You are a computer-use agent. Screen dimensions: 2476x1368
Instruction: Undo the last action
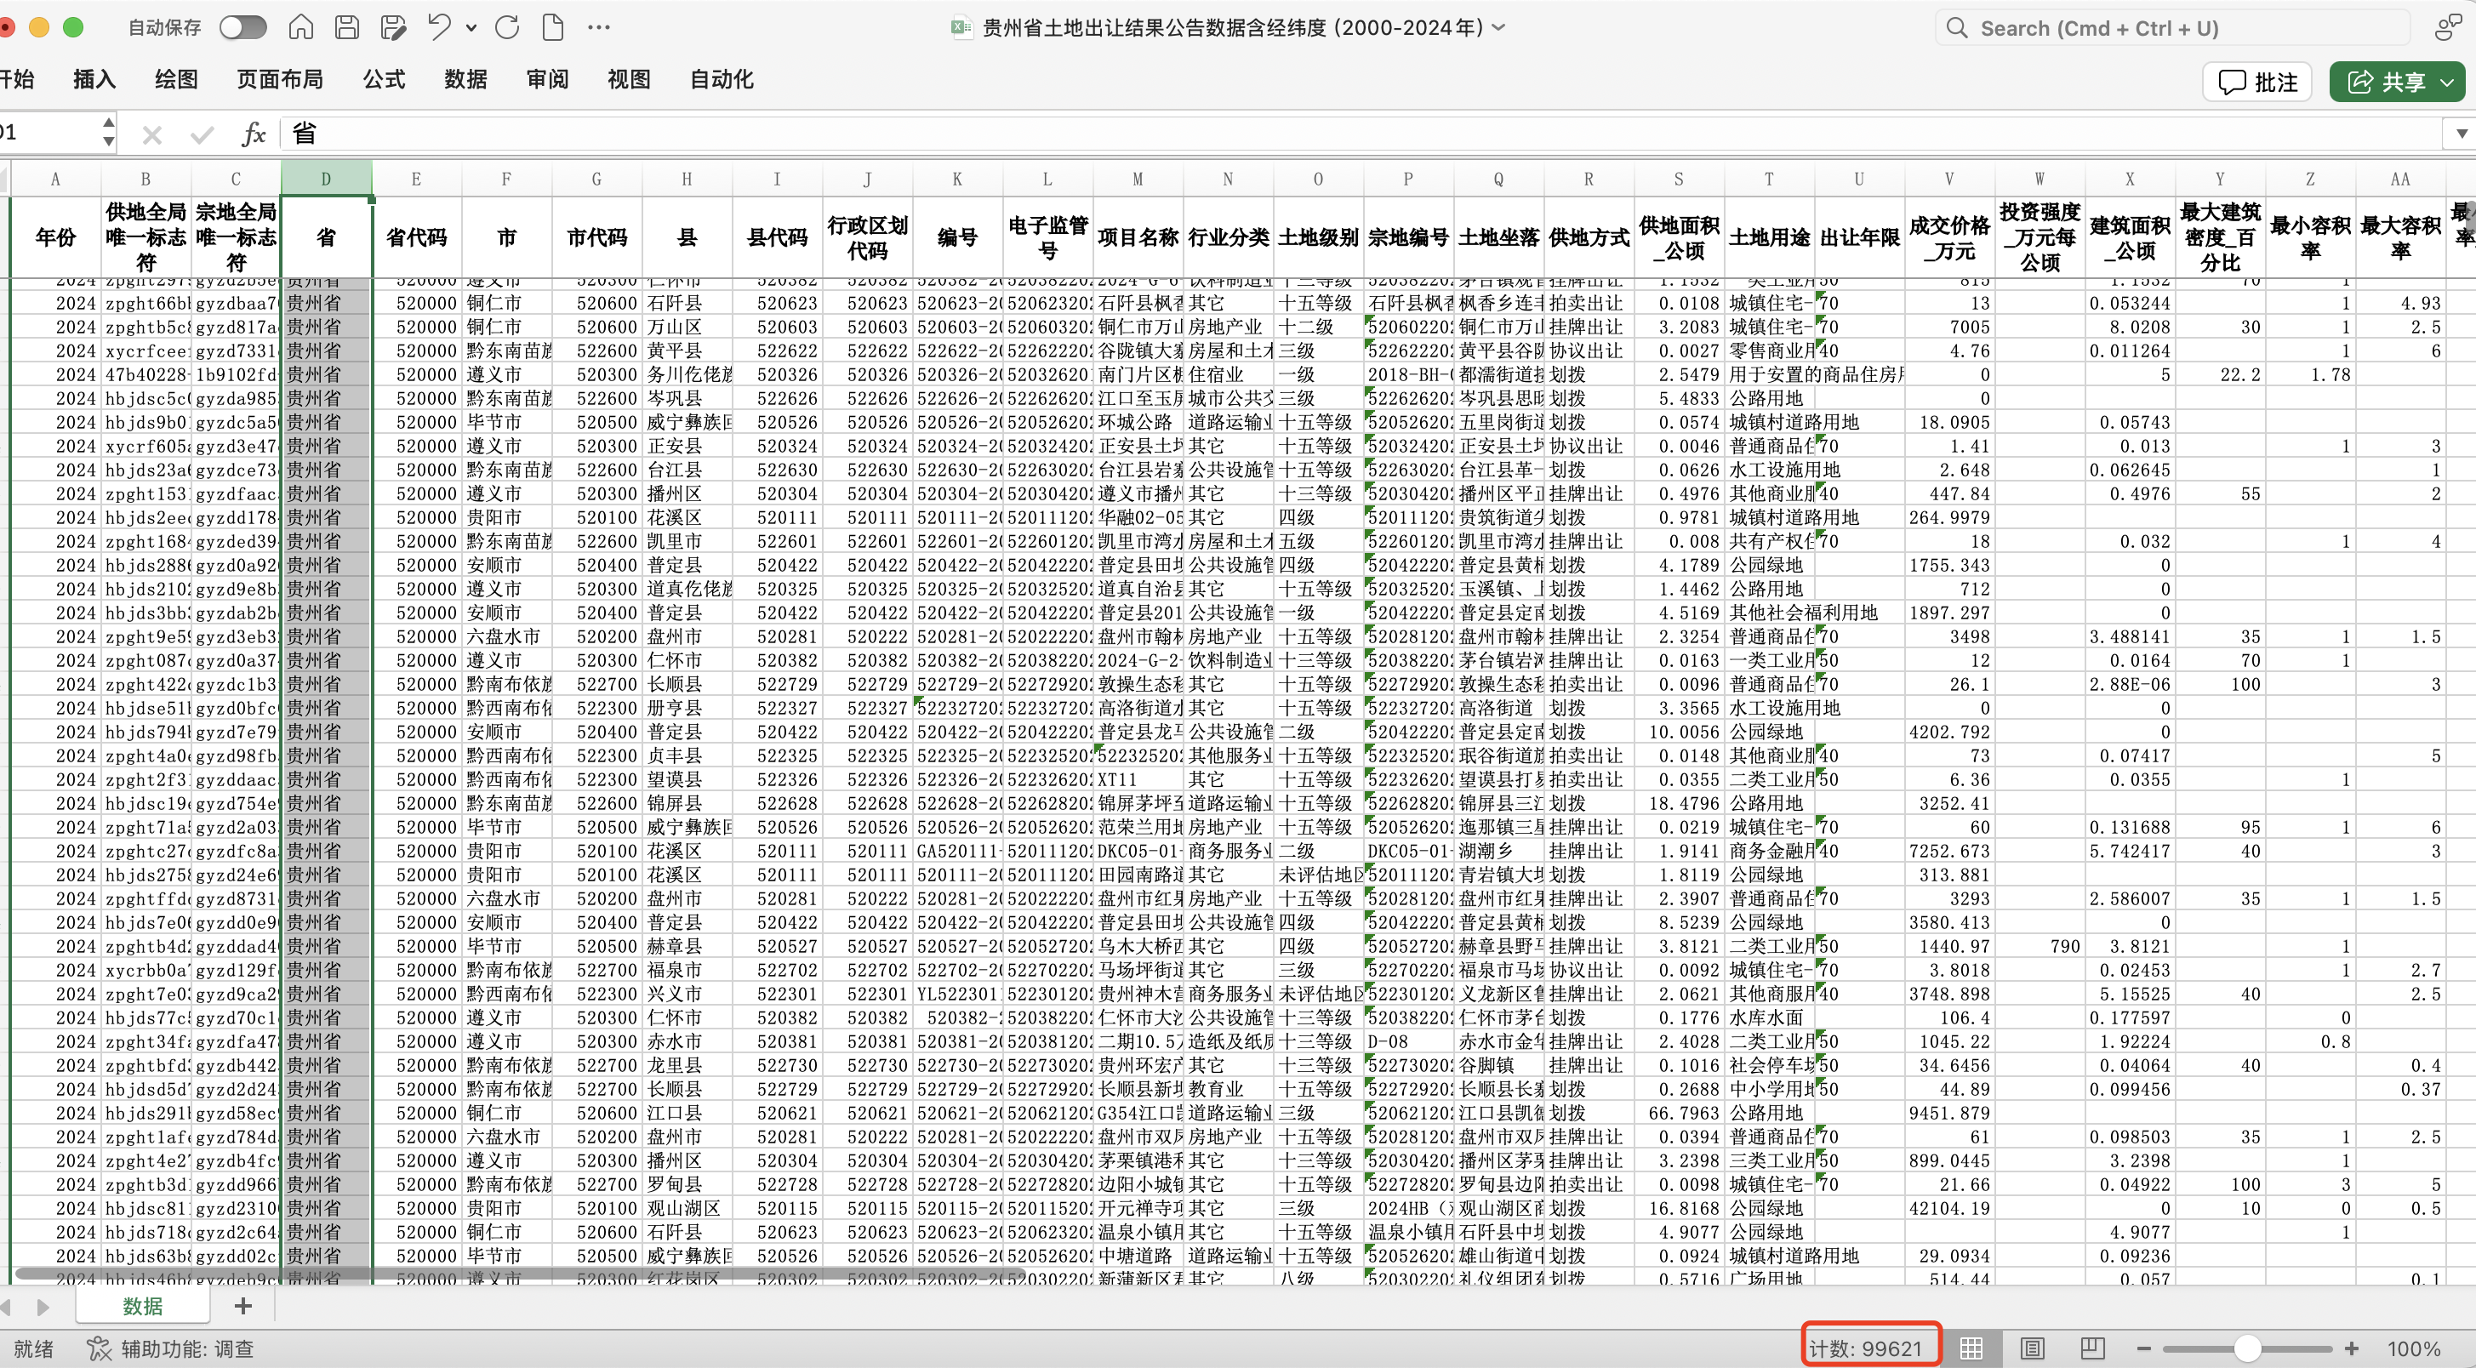(439, 28)
